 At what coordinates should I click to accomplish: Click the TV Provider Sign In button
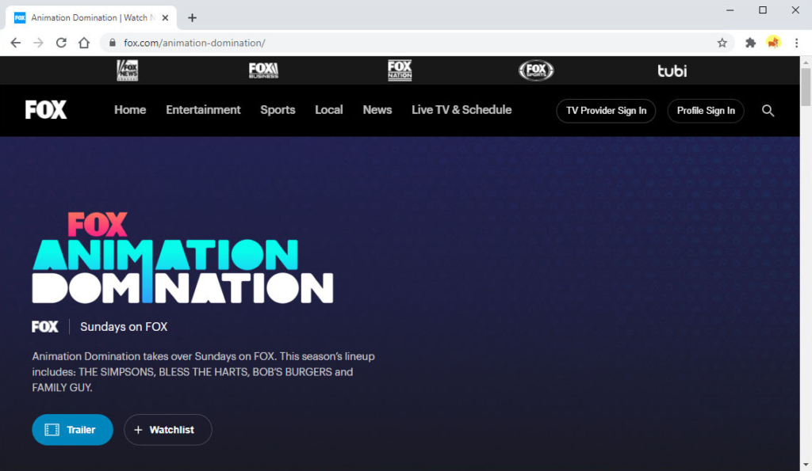tap(606, 111)
